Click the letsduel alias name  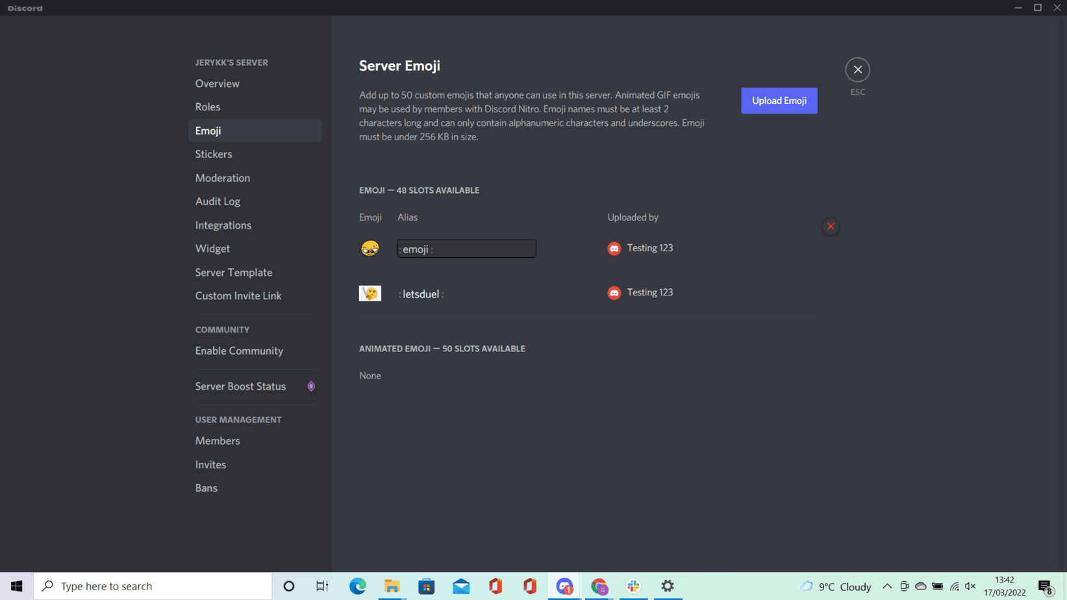[421, 294]
